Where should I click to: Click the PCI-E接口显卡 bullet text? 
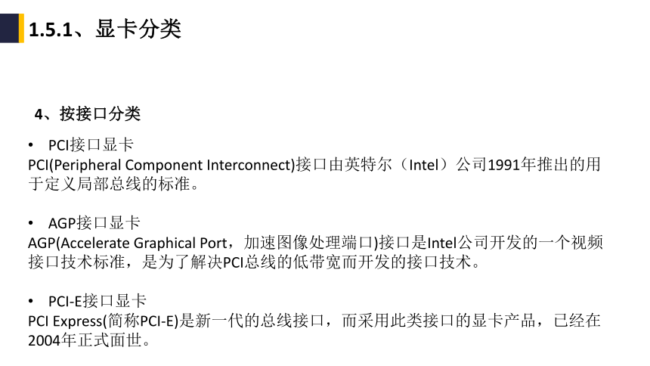click(x=97, y=301)
